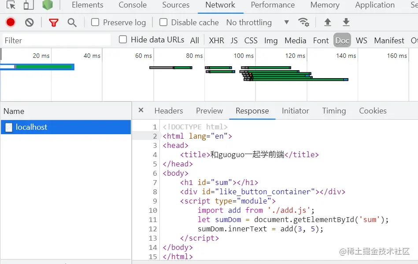Click the <script type="module"> line
Screen dimensions: 418x264
[228, 201]
